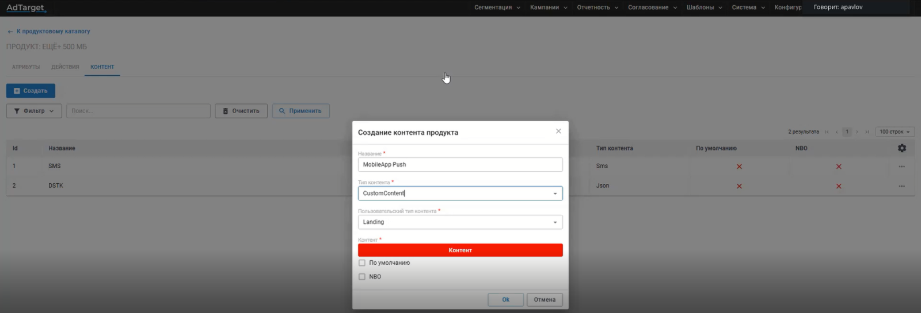Open row actions menu for SMS row
This screenshot has height=313, width=921.
tap(901, 167)
